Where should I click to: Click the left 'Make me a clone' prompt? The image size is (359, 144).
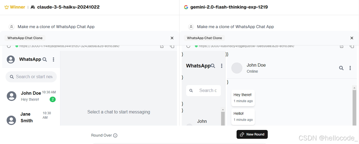(x=56, y=27)
